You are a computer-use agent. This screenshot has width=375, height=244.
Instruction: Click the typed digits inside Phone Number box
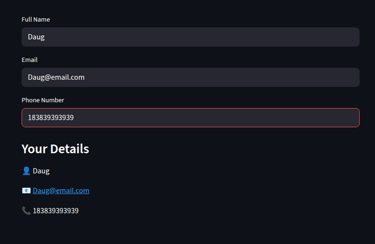click(x=51, y=118)
